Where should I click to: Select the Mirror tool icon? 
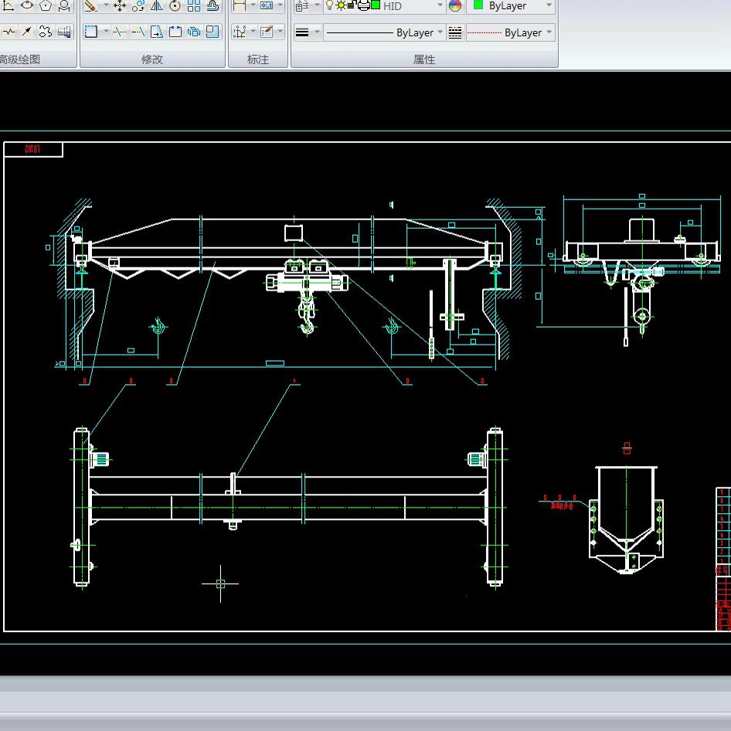pos(157,6)
